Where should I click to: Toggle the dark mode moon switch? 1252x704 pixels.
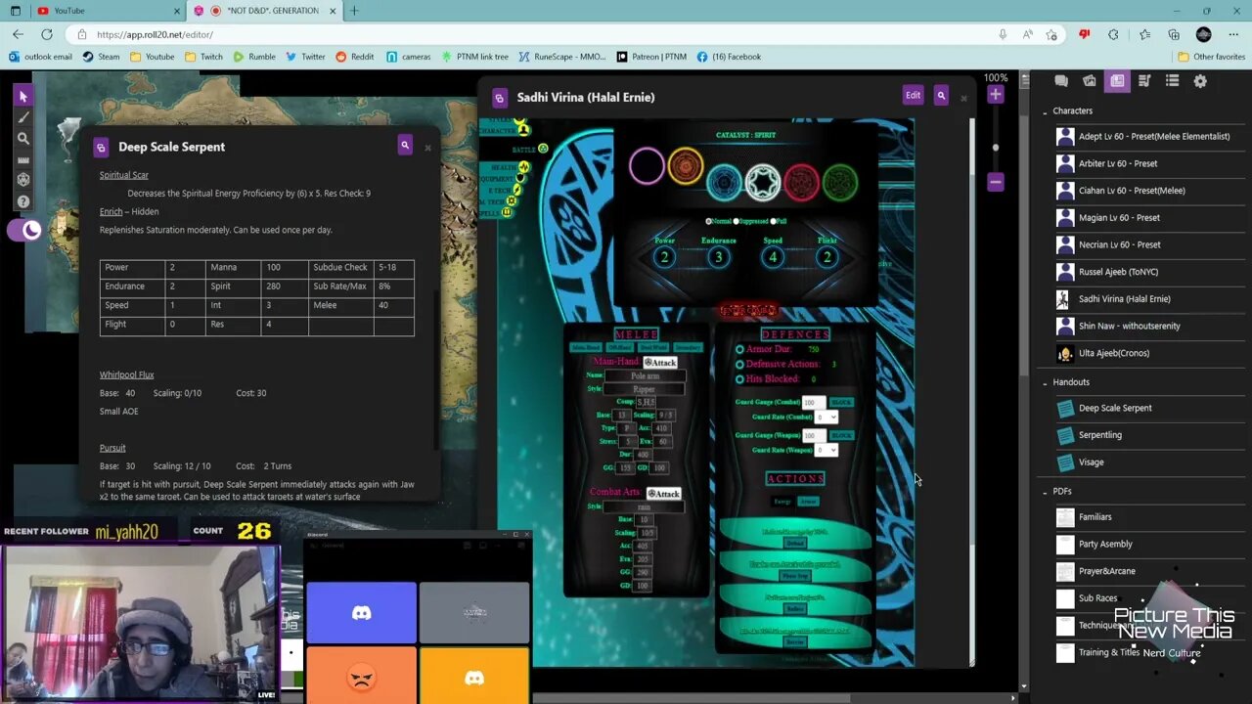[24, 231]
